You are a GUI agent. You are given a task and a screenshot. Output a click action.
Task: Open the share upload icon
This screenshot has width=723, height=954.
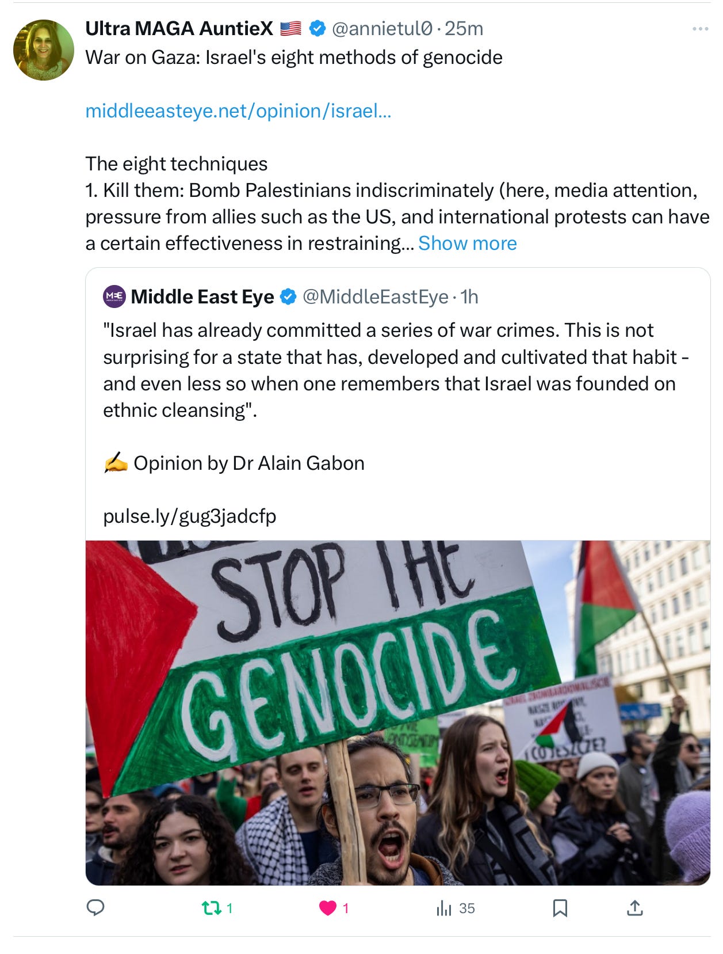(634, 909)
